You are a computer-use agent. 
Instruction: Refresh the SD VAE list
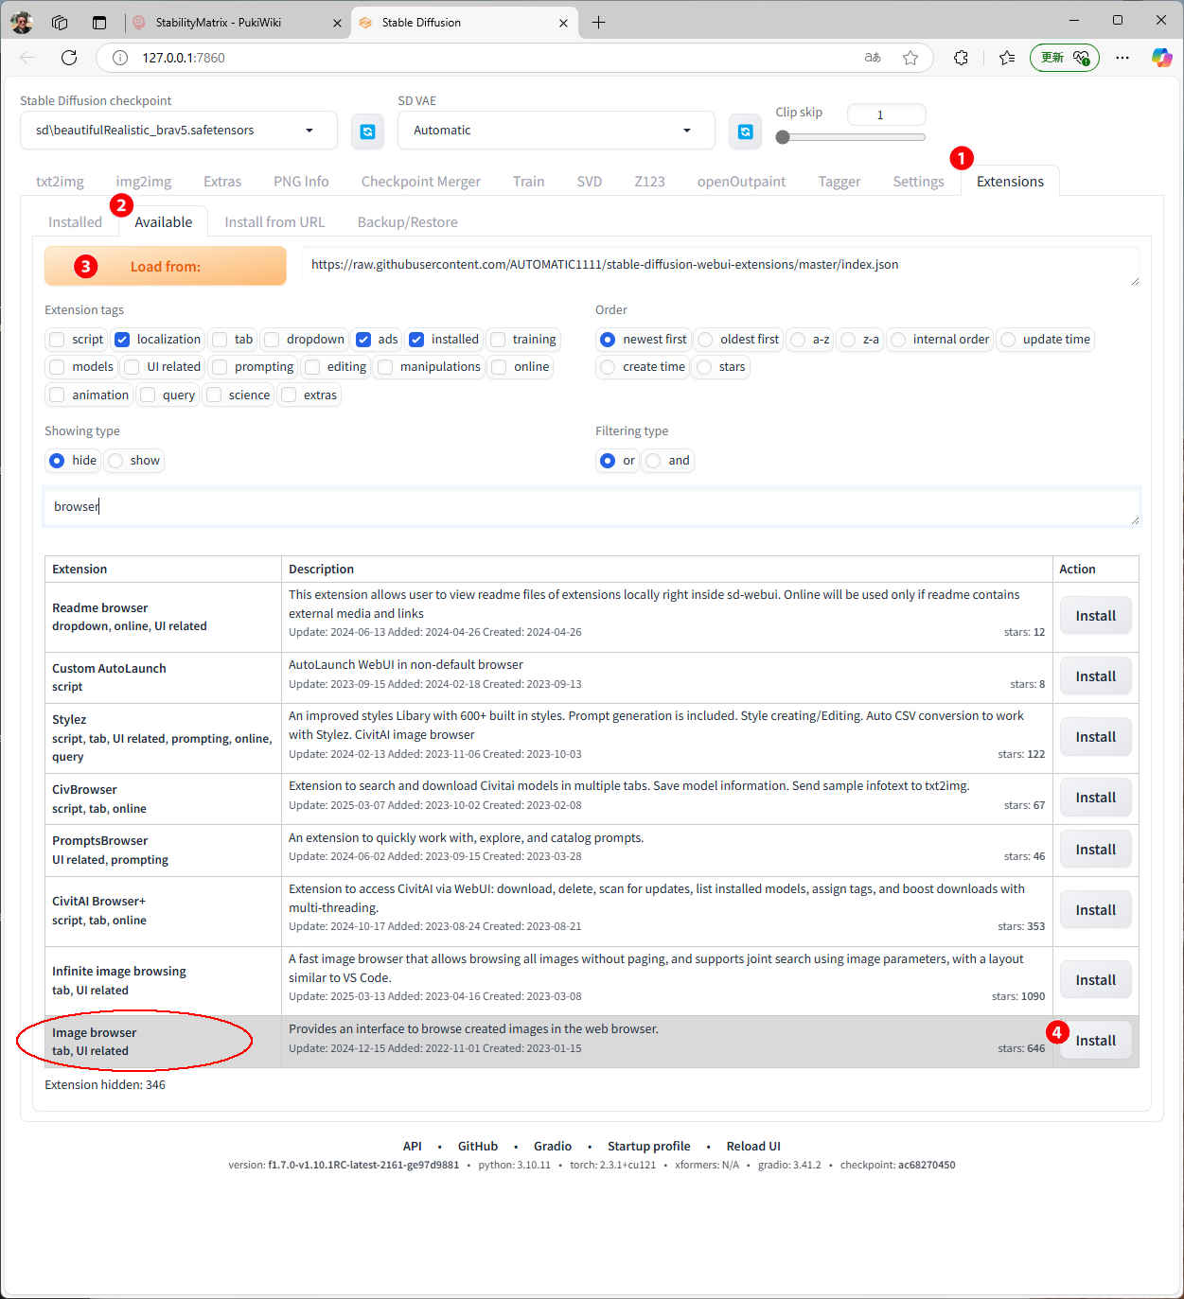(745, 132)
